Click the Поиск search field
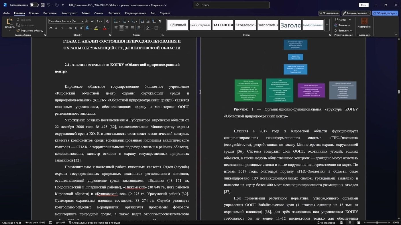Viewport: 401px width, 225px height. pyautogui.click(x=231, y=5)
